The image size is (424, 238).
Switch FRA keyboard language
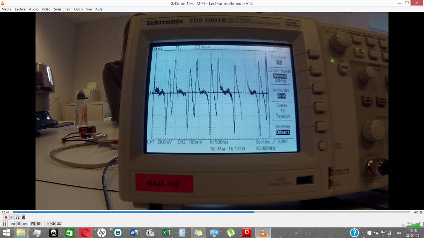398,233
